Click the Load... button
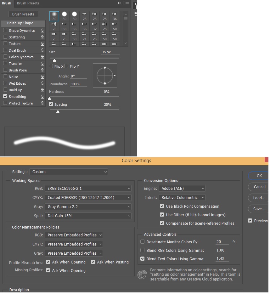270x294 pixels. [259, 198]
